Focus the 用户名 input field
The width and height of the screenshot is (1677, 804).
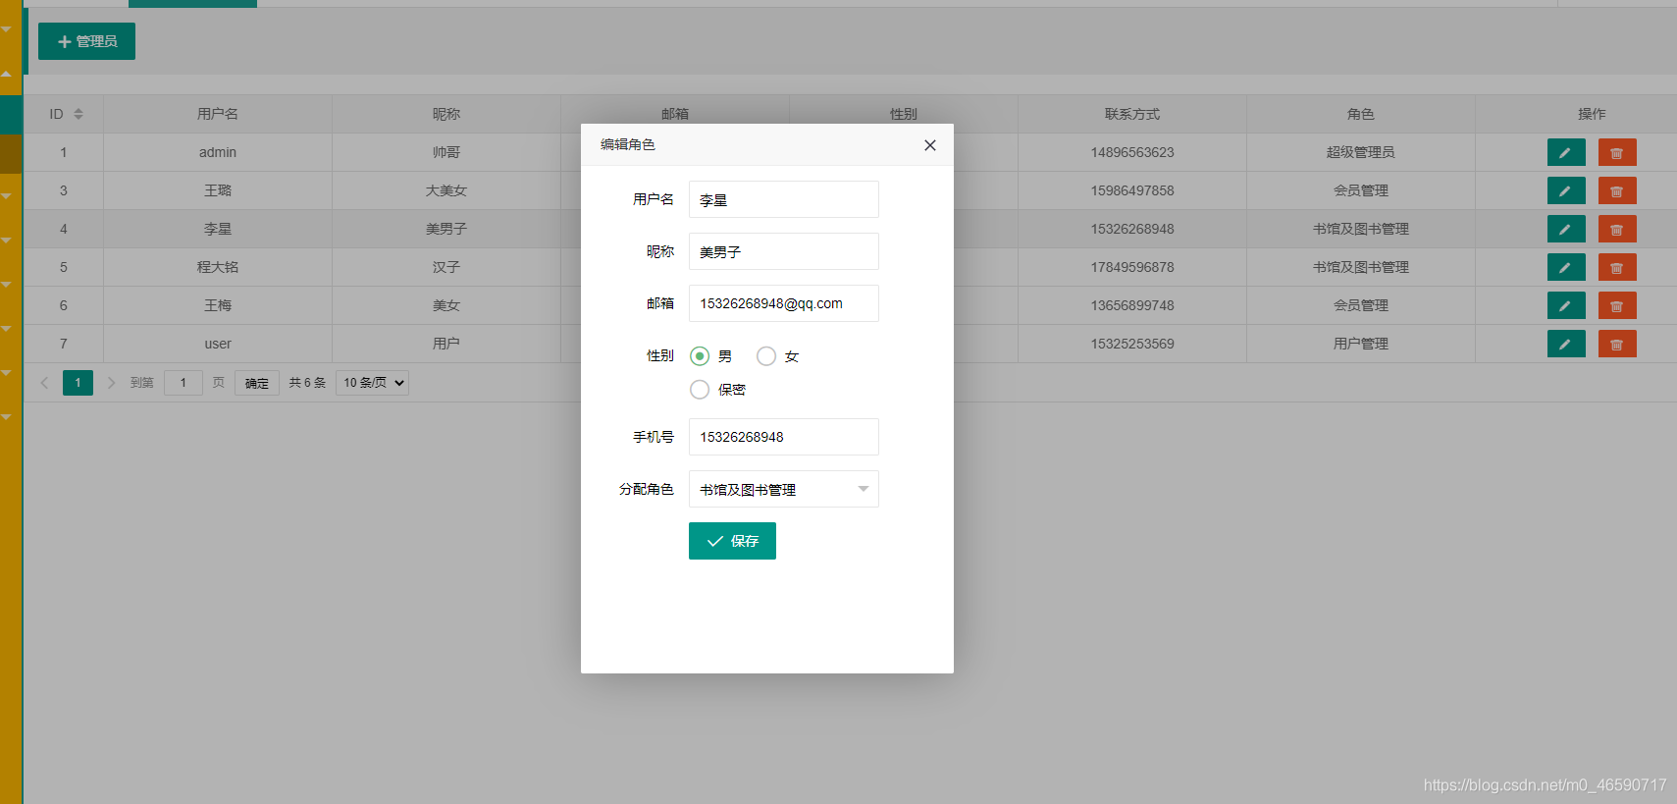click(784, 199)
